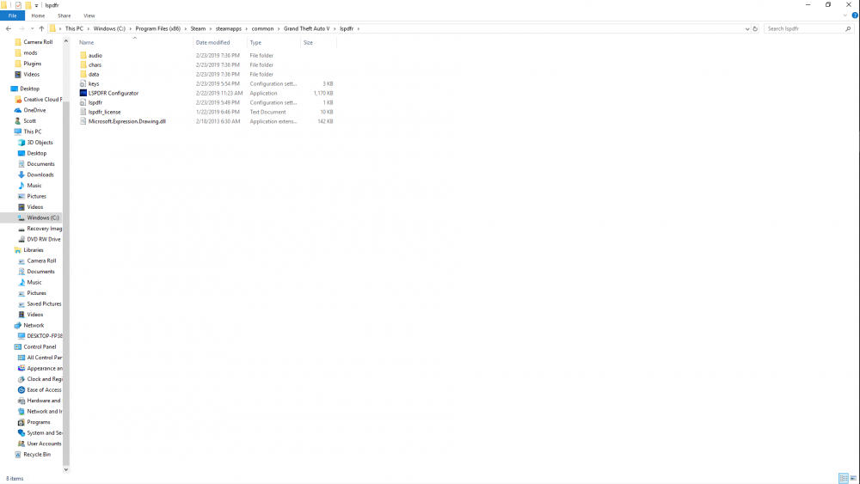Image resolution: width=860 pixels, height=484 pixels.
Task: Switch to large icons view layout
Action: [853, 479]
